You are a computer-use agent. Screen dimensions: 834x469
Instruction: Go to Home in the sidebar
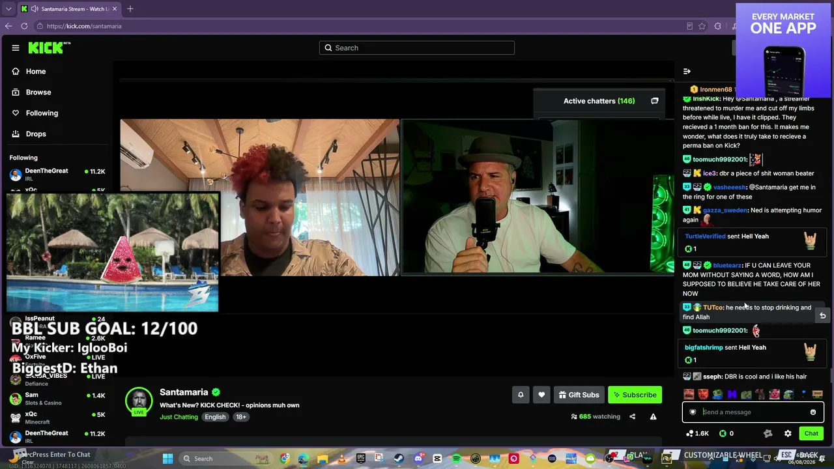coord(36,71)
